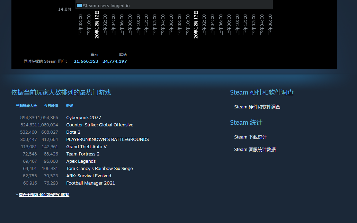357x223 pixels.
Task: Click GTA V current players 113,081
Action: (x=29, y=147)
